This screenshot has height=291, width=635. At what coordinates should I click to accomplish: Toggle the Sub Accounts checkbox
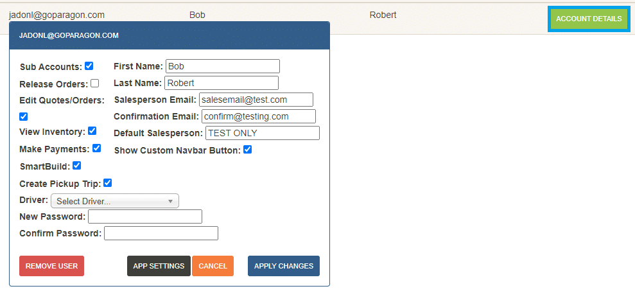89,66
